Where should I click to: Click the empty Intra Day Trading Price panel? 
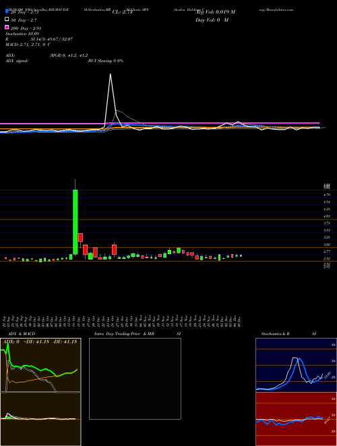point(135,378)
